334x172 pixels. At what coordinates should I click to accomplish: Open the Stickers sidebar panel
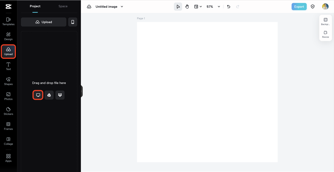8,111
